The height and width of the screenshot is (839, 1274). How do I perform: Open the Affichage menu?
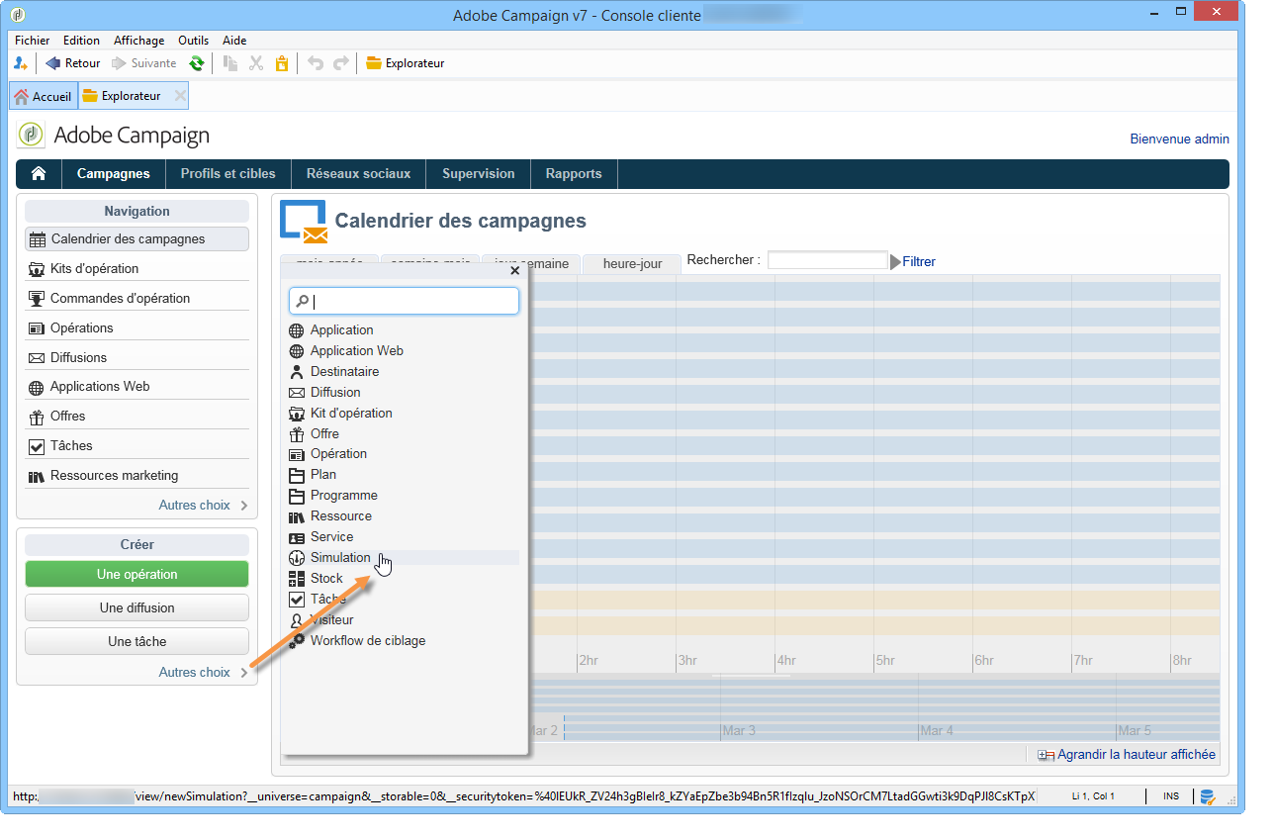click(x=138, y=41)
